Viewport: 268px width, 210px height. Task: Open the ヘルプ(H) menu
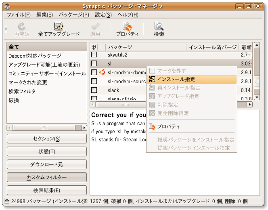coord(128,15)
